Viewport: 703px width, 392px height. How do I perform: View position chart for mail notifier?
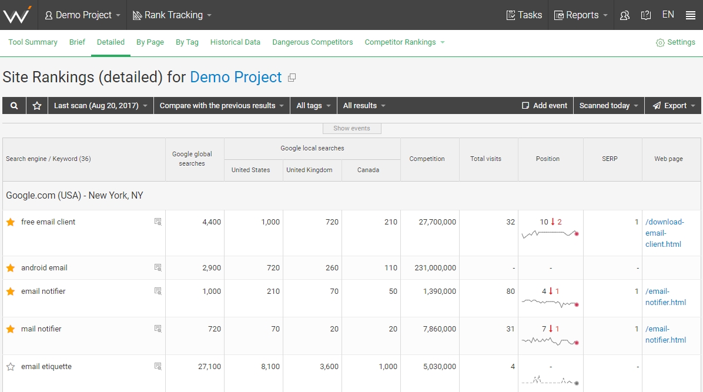[x=550, y=341]
